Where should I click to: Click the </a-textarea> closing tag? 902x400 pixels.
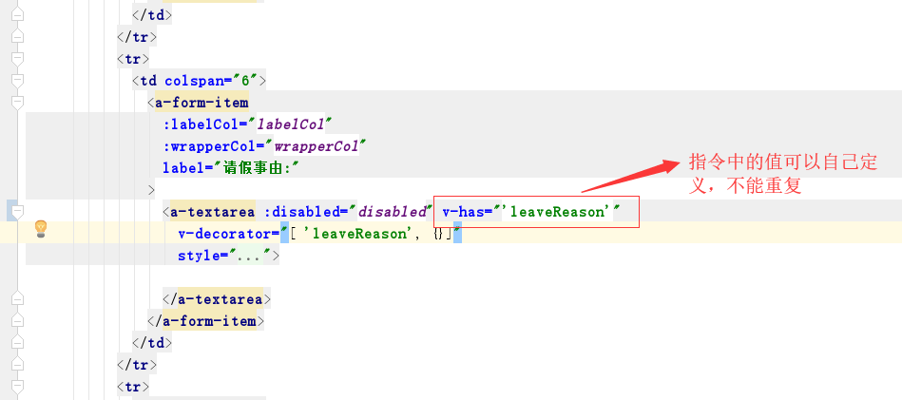click(x=217, y=299)
